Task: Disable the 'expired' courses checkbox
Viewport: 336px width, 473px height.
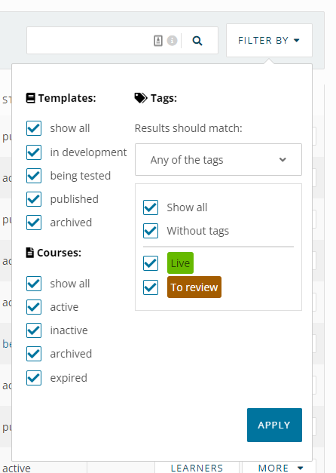Action: click(x=34, y=378)
